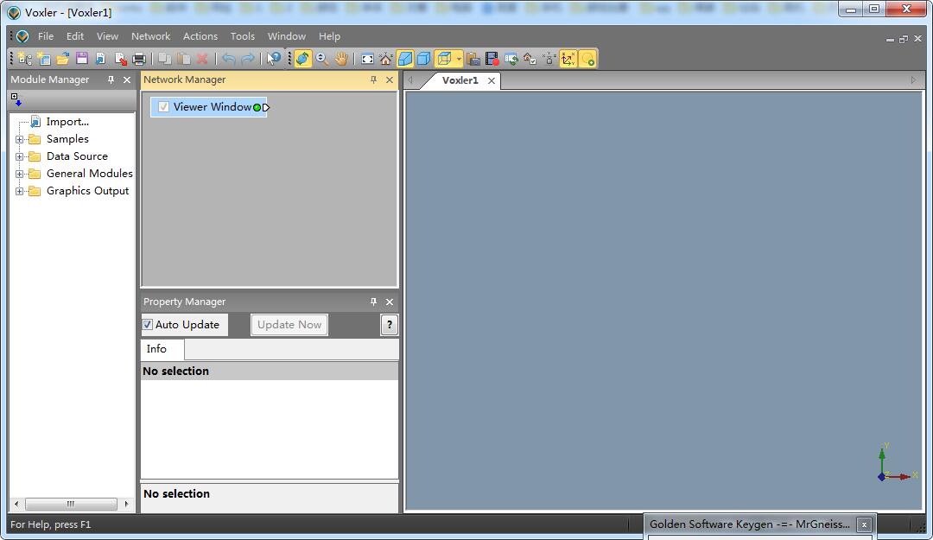
Task: Close the Voxler1 tab
Action: [x=492, y=81]
